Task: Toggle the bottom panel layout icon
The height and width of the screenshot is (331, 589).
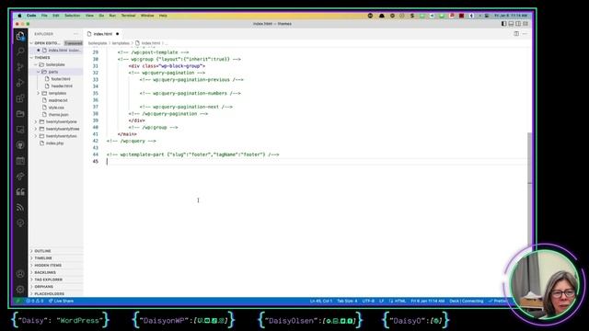Action: pyautogui.click(x=511, y=24)
